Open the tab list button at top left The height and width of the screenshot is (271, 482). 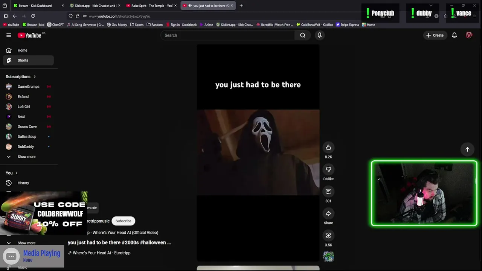pyautogui.click(x=5, y=6)
